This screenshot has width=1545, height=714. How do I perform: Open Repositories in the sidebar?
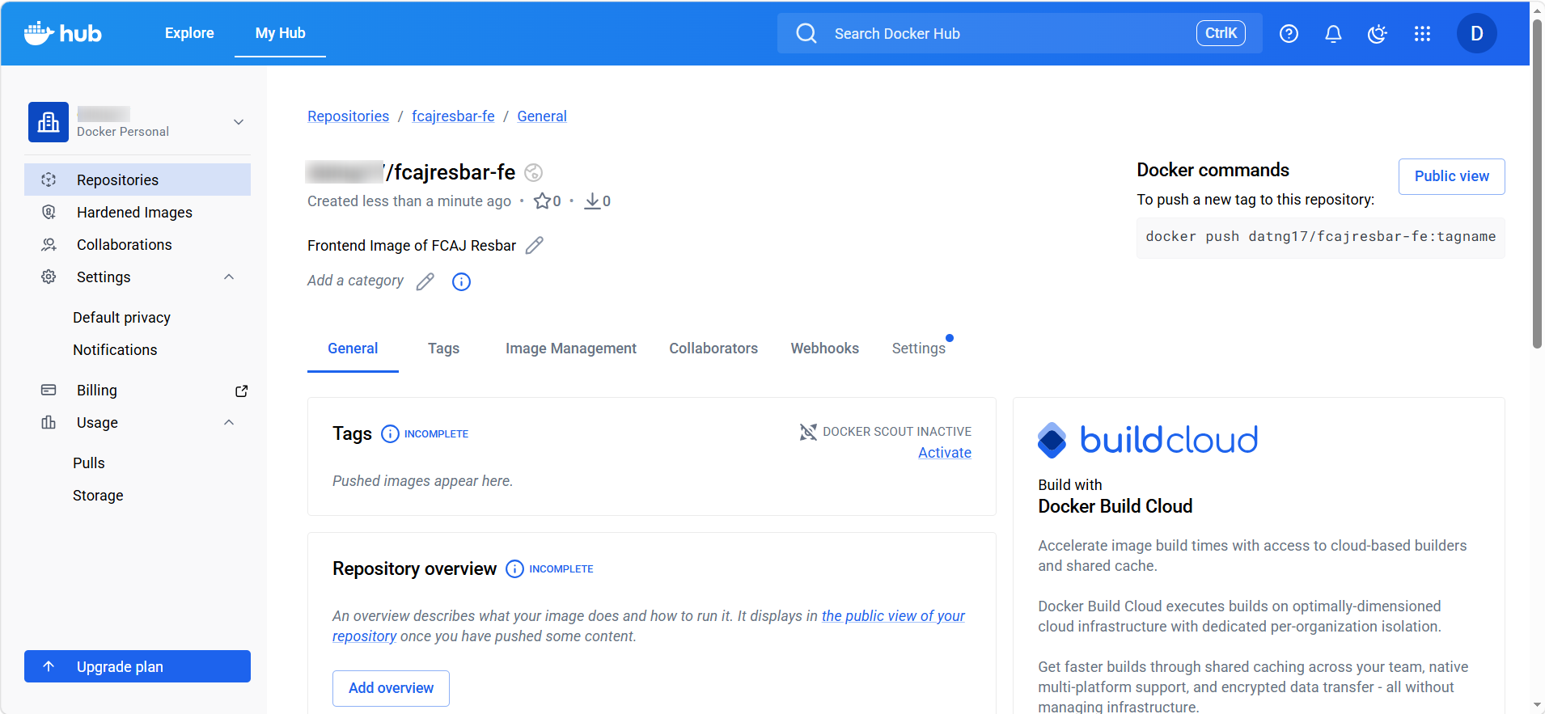tap(138, 180)
